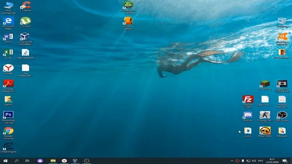The width and height of the screenshot is (292, 164).
Task: Select the Counter-Strike 1.6 shortcut
Action: coord(265,118)
